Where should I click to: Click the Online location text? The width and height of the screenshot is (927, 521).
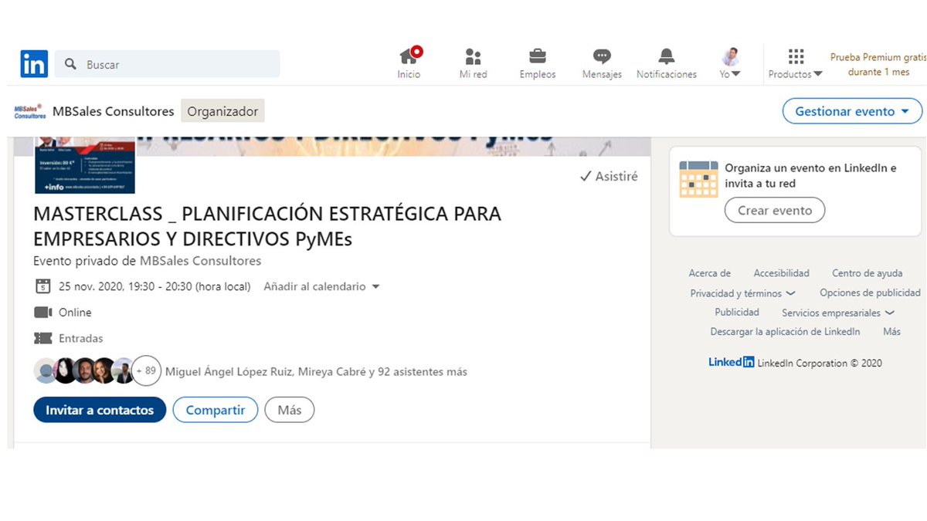75,313
